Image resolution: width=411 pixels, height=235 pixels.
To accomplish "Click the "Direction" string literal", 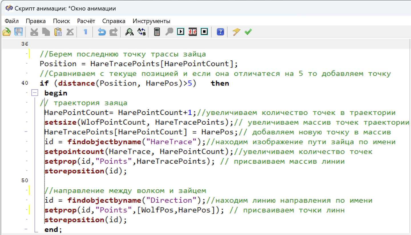I will 171,200.
